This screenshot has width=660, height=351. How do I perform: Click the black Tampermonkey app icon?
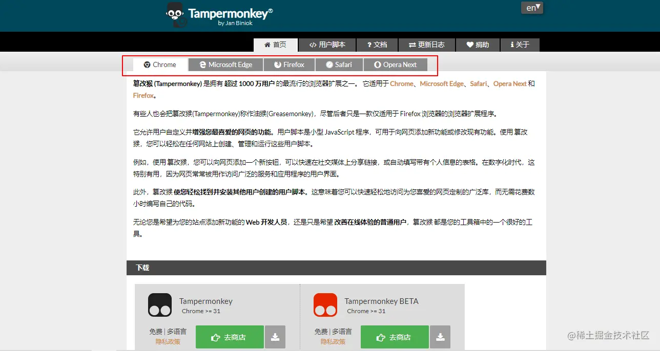(160, 305)
